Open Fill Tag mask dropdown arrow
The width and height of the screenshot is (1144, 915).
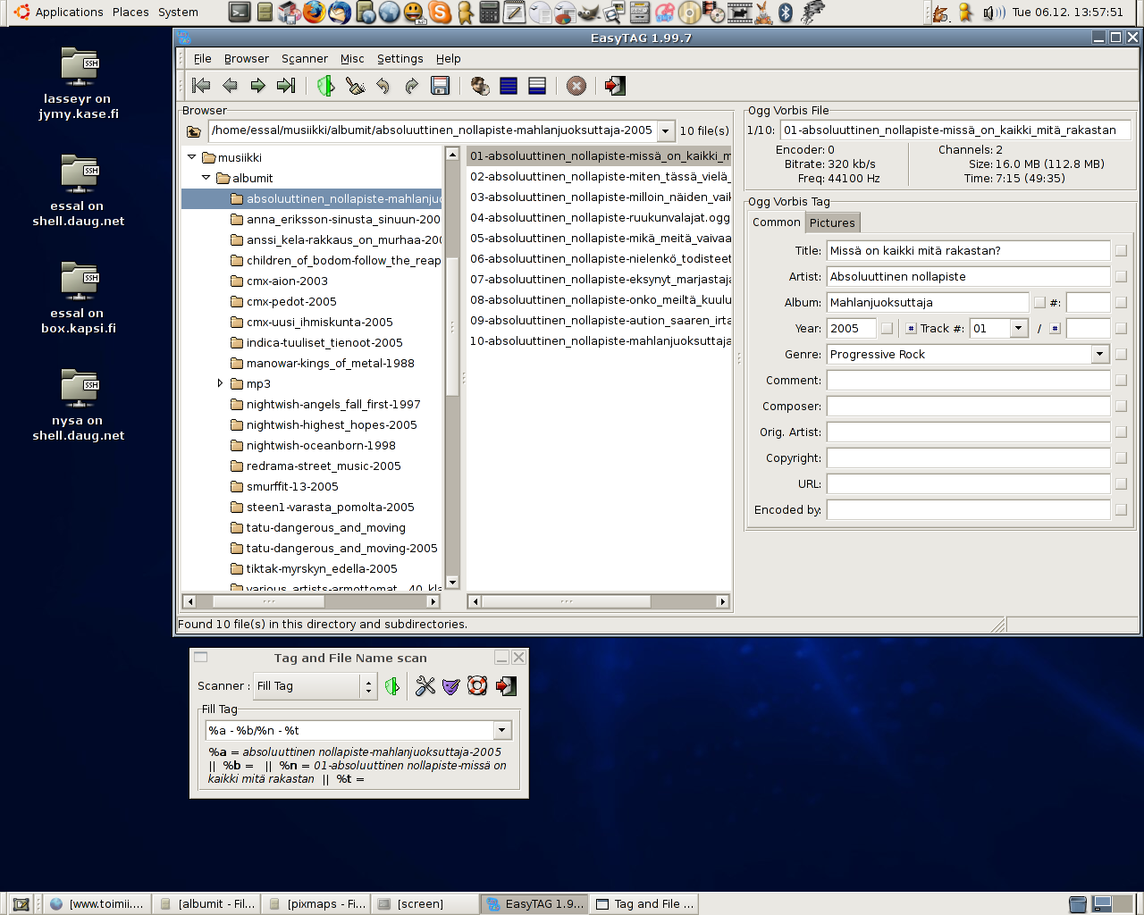pyautogui.click(x=502, y=731)
